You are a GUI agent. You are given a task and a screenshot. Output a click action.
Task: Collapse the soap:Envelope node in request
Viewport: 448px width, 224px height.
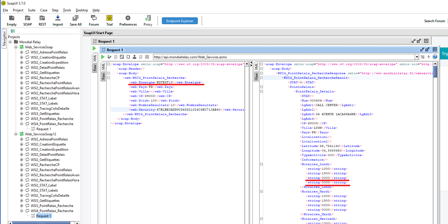pos(108,64)
